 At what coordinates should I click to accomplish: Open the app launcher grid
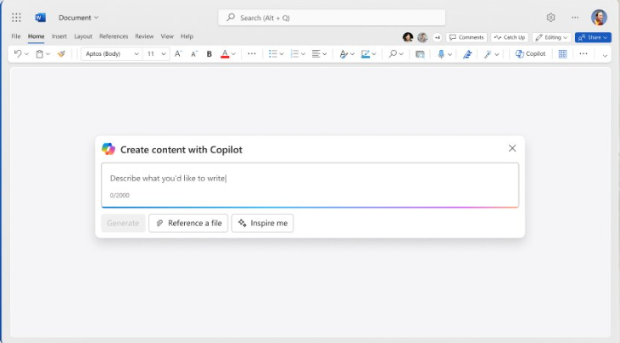[16, 18]
